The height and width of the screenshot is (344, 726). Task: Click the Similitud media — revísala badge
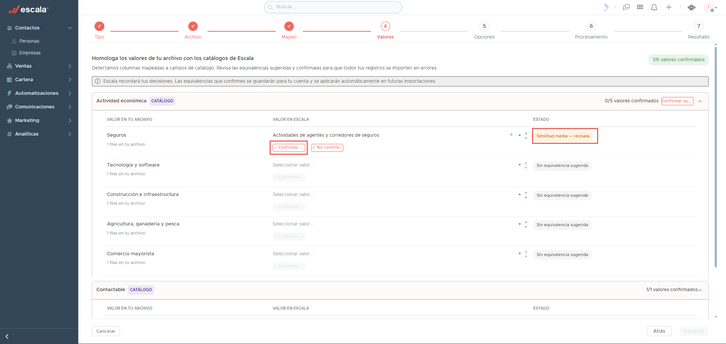[x=563, y=136]
